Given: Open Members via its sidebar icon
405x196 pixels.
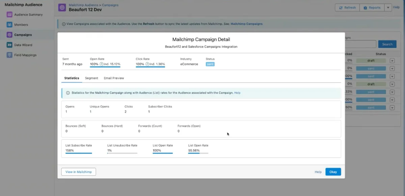Looking at the screenshot, I should 9,25.
